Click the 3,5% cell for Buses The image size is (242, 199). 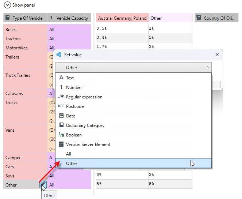coord(122,29)
